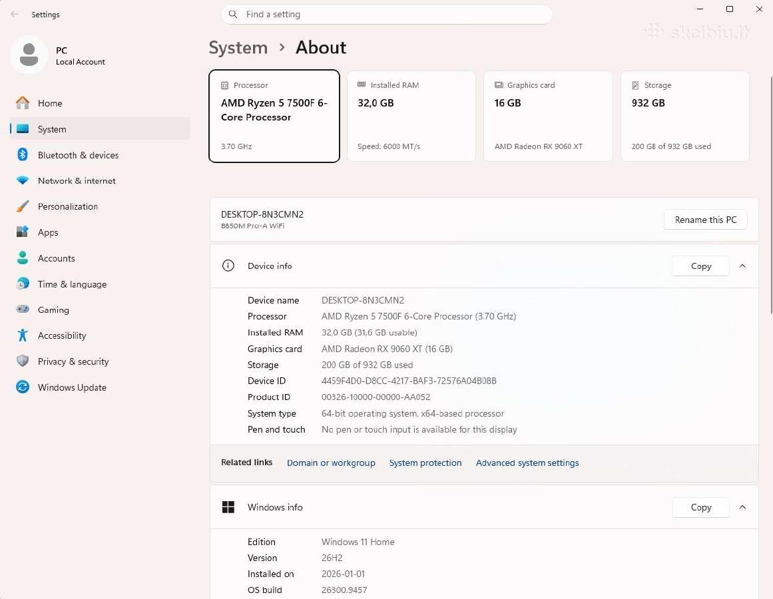Select the Installed RAM summary card
Screen dimensions: 773x599
[x=411, y=116]
